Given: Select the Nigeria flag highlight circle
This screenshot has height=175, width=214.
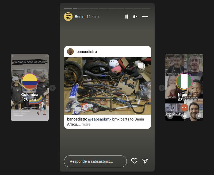Looking at the screenshot, I should tap(184, 81).
